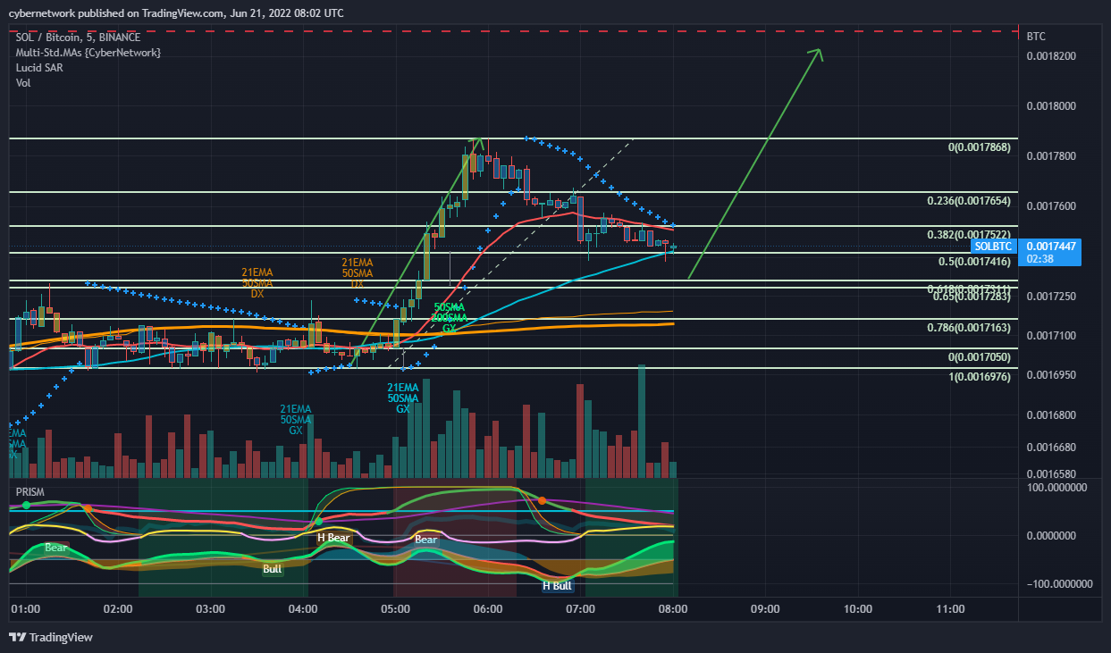Select Fib level label 0.382(0.0017522)

(968, 235)
